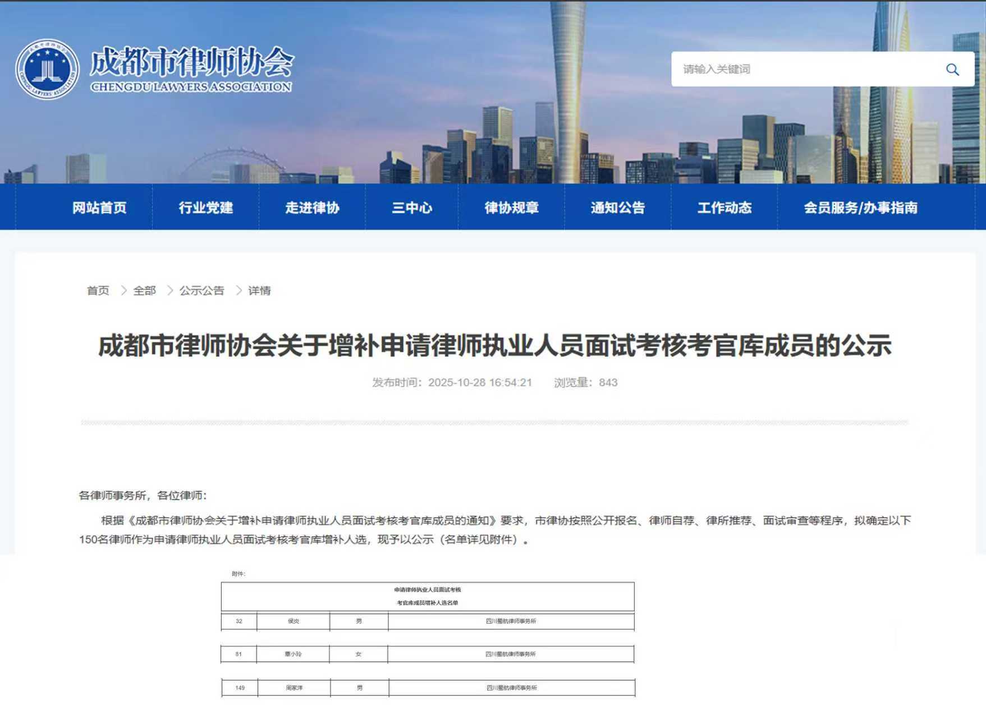
Task: Open the 网站首页 menu item
Action: [99, 208]
